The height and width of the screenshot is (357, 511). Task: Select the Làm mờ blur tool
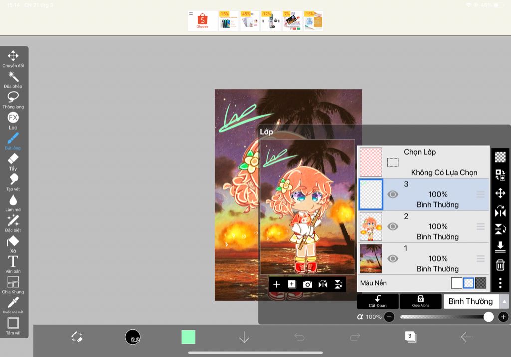click(x=13, y=203)
